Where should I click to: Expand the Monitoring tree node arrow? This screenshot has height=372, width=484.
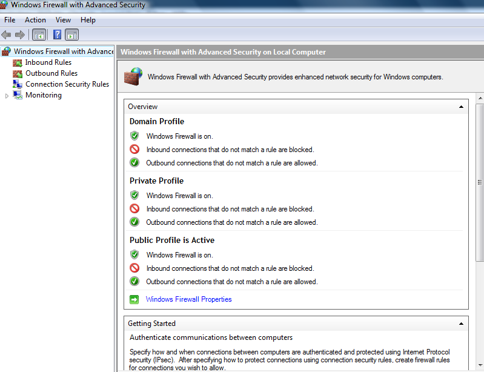pyautogui.click(x=7, y=96)
